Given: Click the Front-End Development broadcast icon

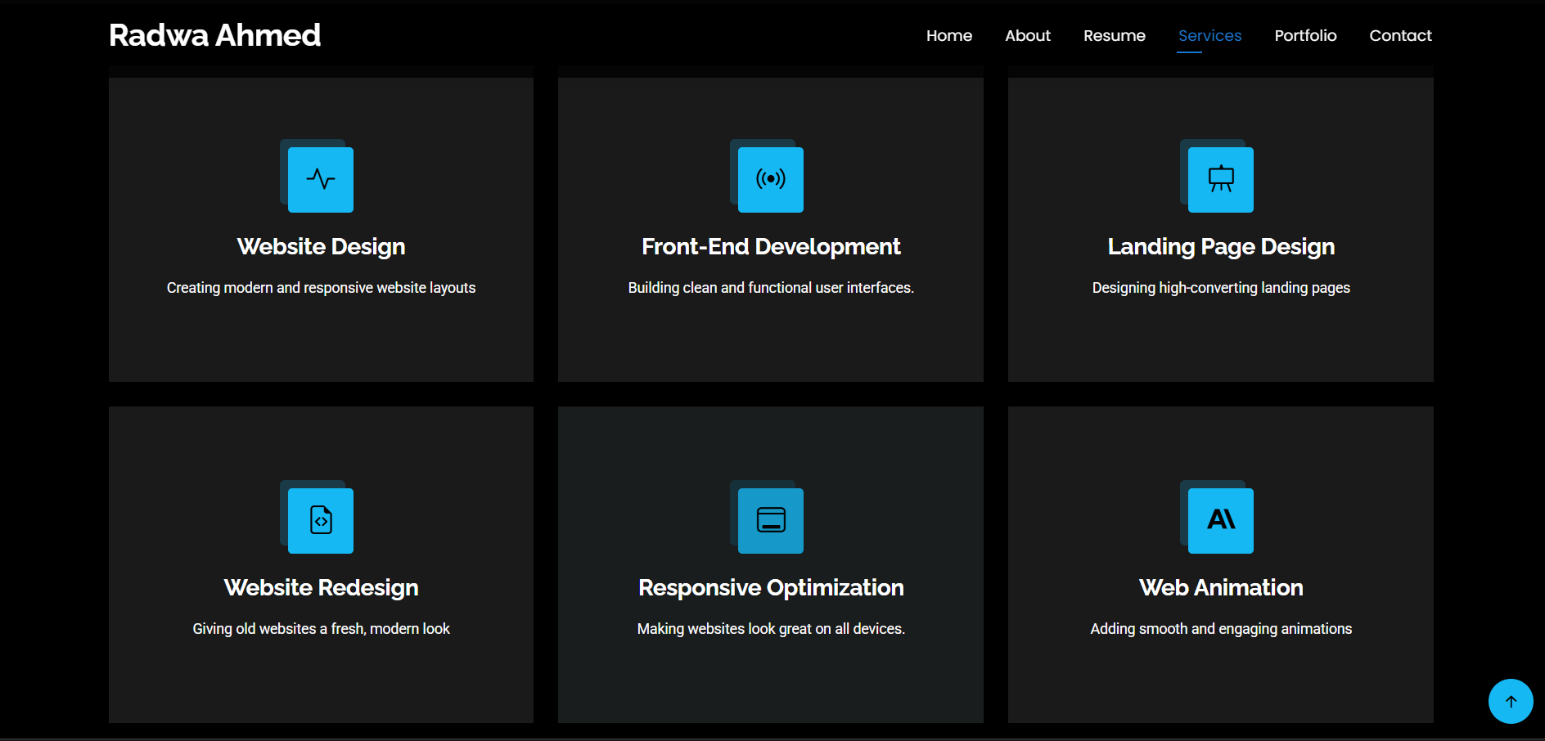Looking at the screenshot, I should 770,179.
